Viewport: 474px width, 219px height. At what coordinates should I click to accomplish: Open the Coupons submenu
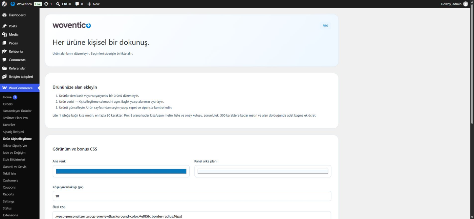(9, 187)
